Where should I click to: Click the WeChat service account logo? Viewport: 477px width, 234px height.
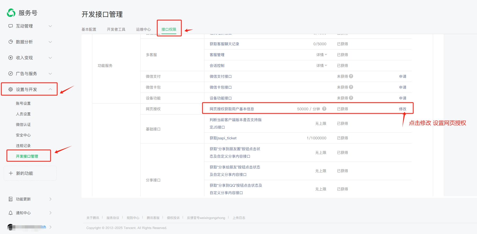[11, 13]
